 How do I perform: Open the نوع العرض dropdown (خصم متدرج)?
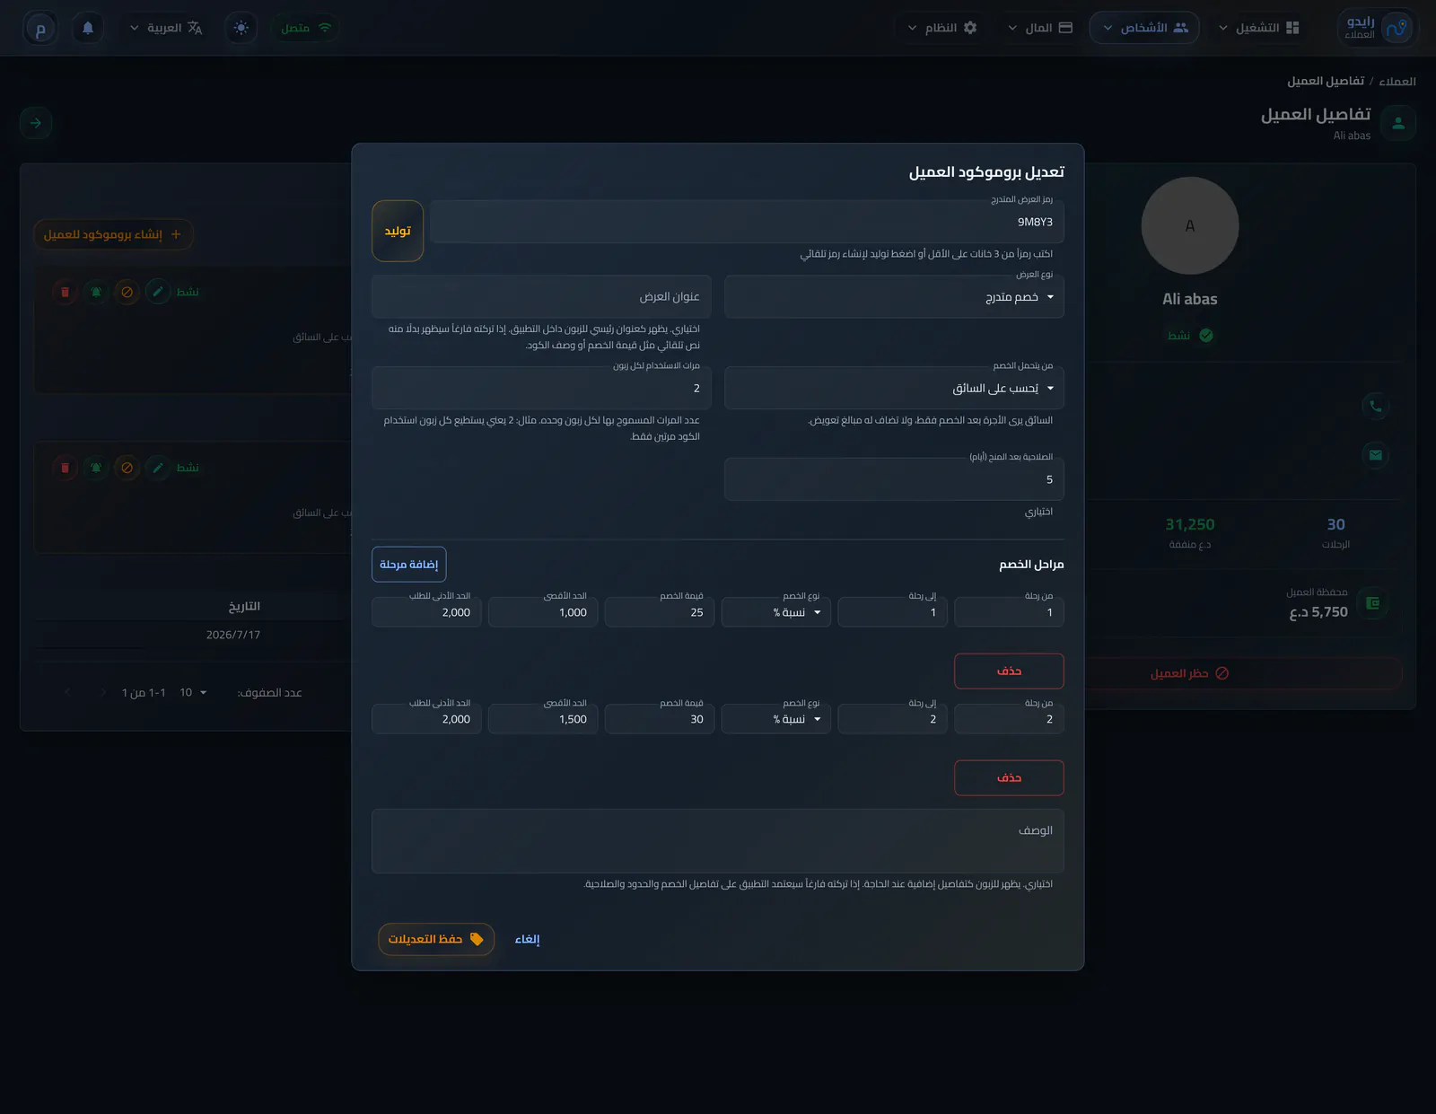894,297
